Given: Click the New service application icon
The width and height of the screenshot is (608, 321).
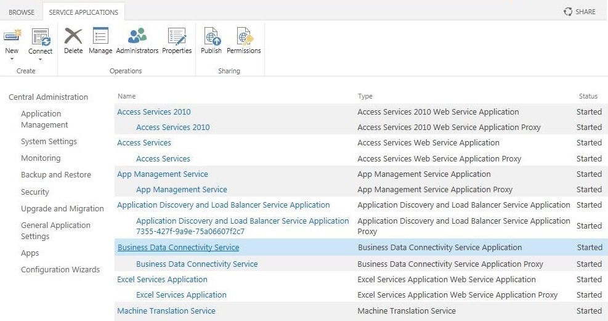Looking at the screenshot, I should pyautogui.click(x=12, y=36).
